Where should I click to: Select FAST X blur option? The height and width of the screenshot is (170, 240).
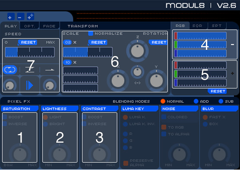(x=205, y=117)
